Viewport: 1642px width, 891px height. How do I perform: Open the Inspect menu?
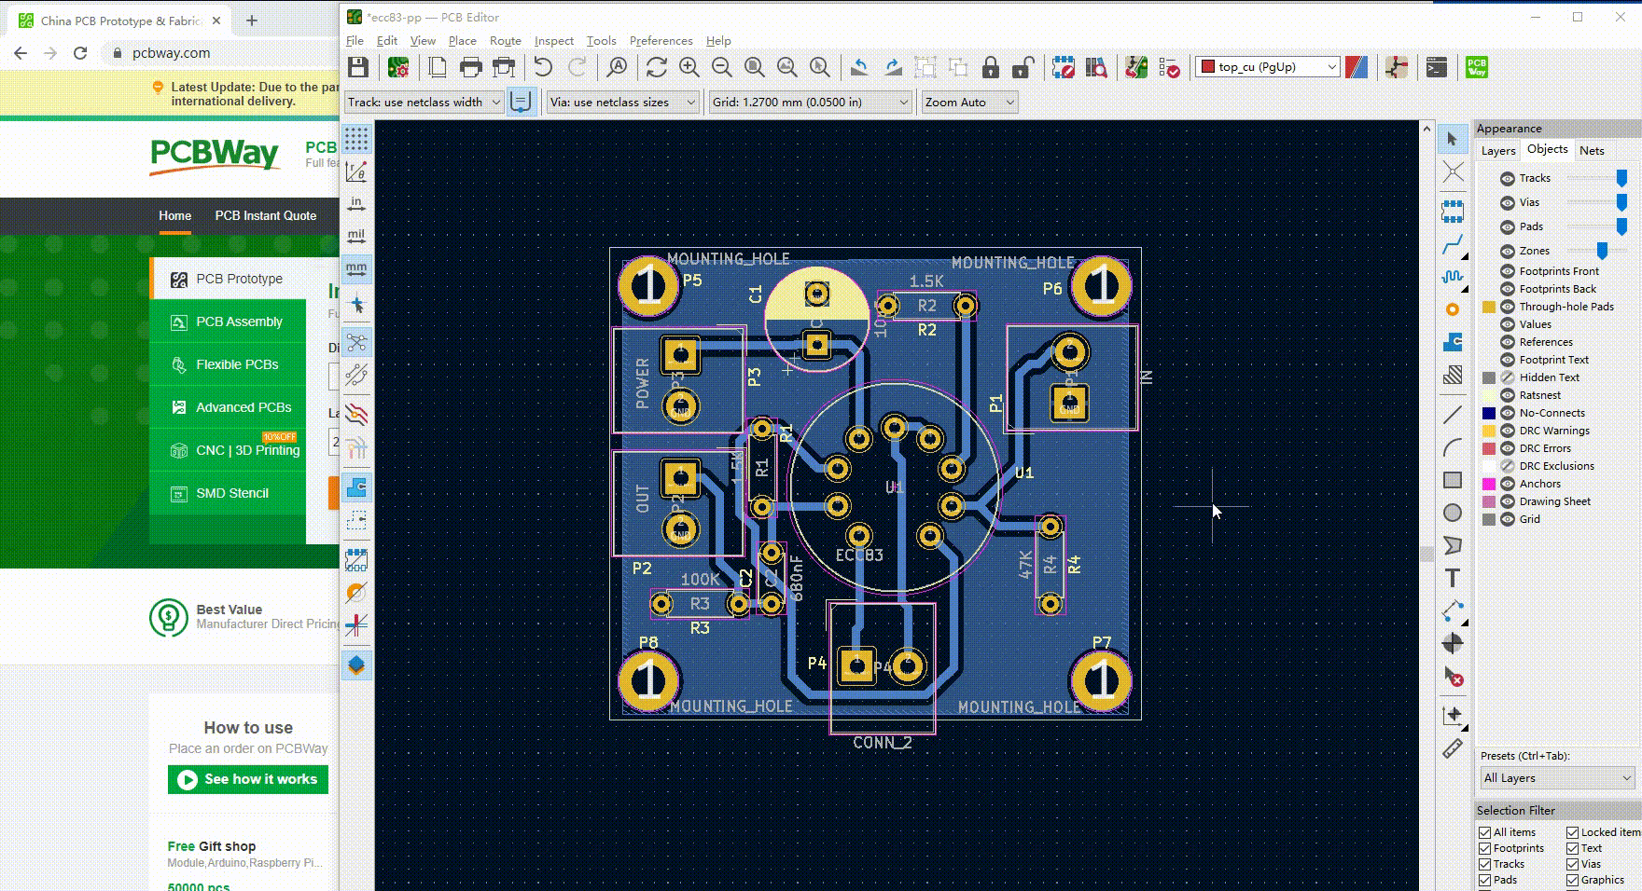[x=553, y=41]
